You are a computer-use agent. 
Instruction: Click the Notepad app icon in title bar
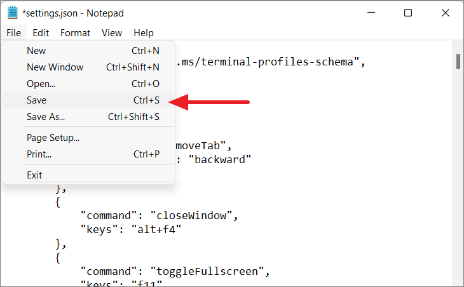point(13,13)
